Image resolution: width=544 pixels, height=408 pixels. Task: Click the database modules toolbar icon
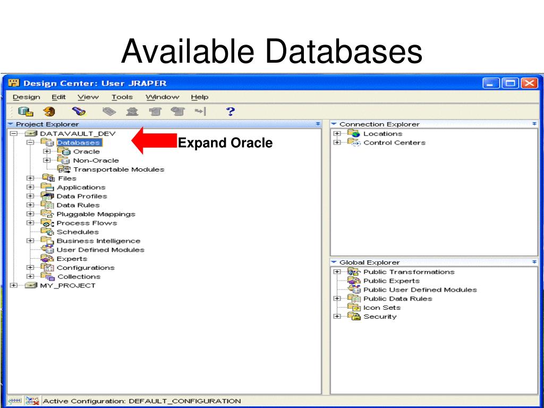coord(25,112)
